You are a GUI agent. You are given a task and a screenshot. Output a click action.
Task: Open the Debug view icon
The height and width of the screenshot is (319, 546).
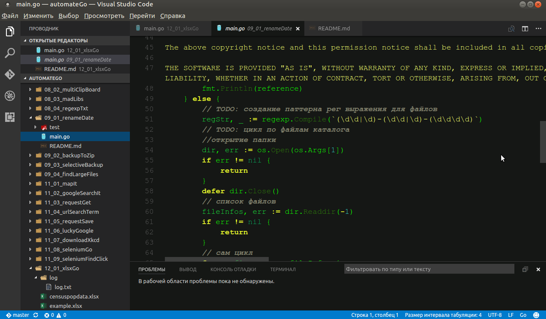coord(10,96)
